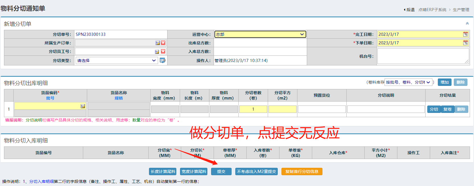Open calendar picker for 下单日期

point(465,43)
